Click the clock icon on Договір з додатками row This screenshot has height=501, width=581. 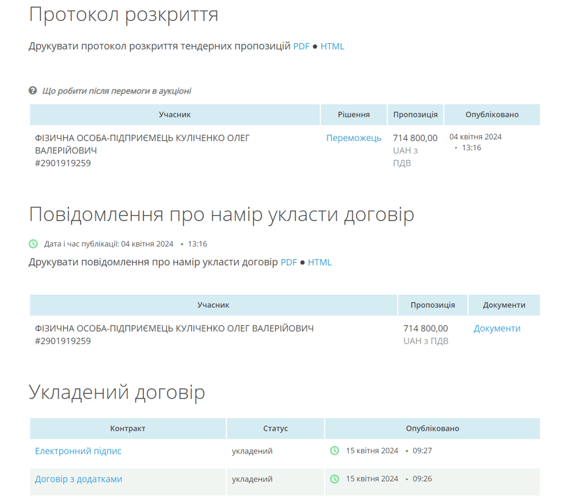(x=335, y=478)
